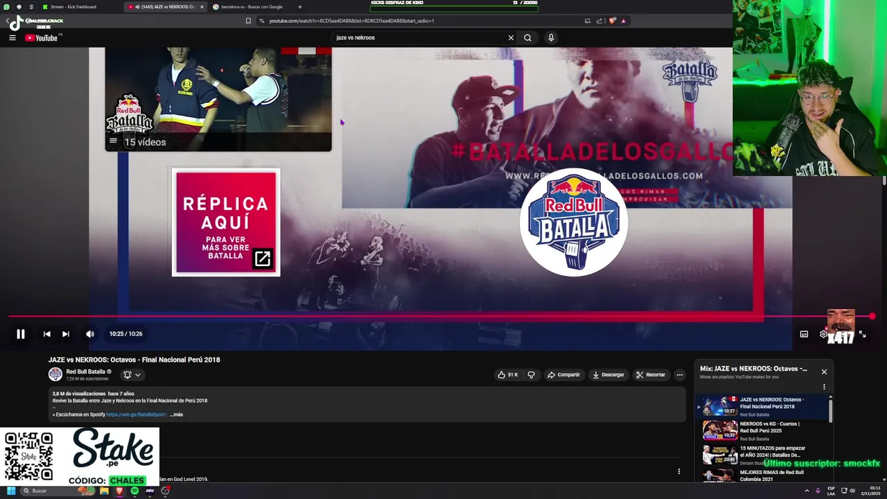Click the video progress bar
The width and height of the screenshot is (887, 499).
(440, 317)
